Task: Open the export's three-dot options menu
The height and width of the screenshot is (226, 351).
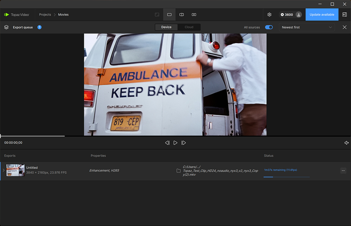Action: pos(343,170)
